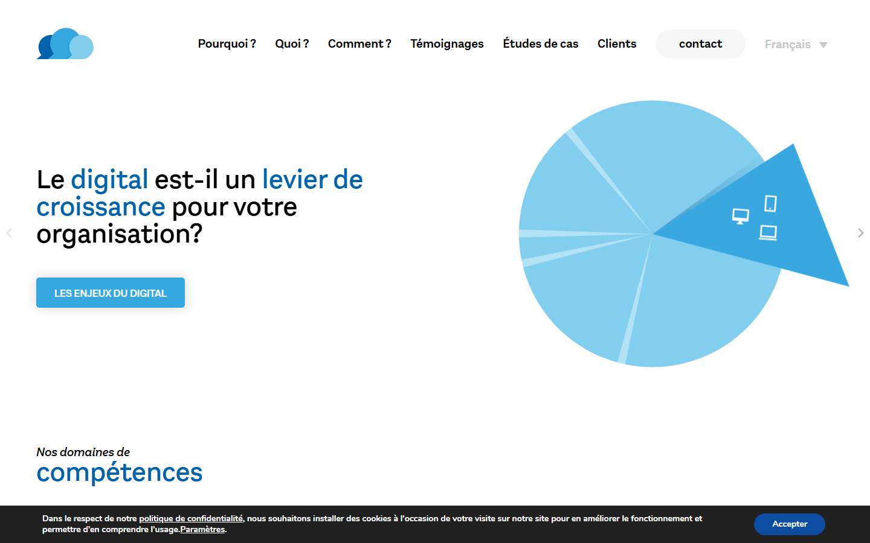Click the laptop icon in pie chart
Screen dimensions: 870x543
click(768, 232)
